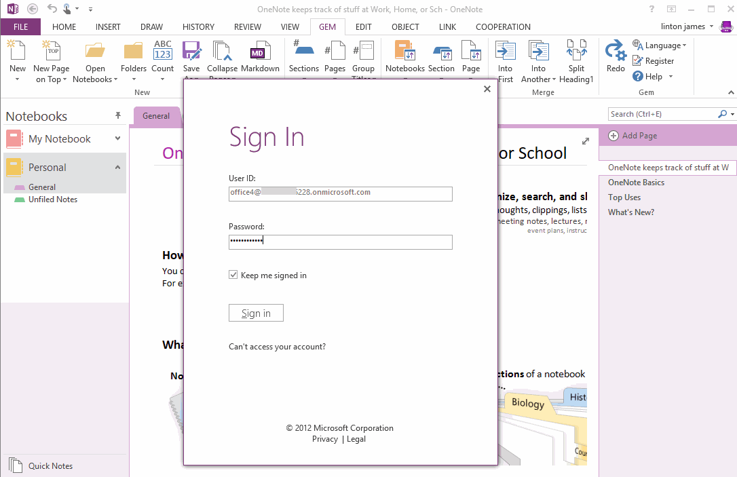Image resolution: width=737 pixels, height=477 pixels.
Task: Select General section in Personal notebook
Action: (x=42, y=187)
